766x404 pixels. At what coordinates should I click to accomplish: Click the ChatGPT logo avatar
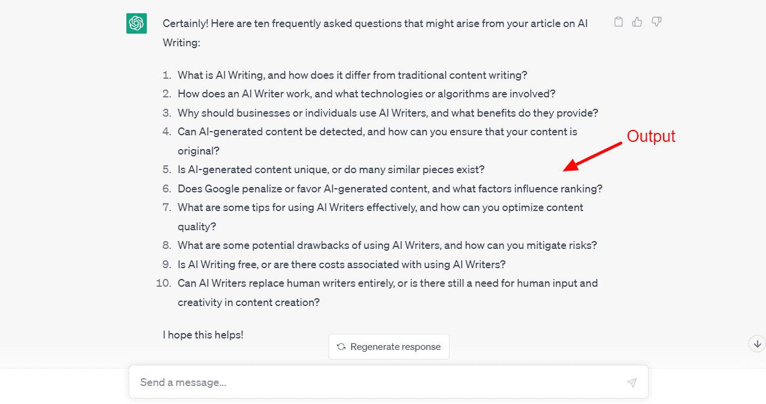[137, 23]
